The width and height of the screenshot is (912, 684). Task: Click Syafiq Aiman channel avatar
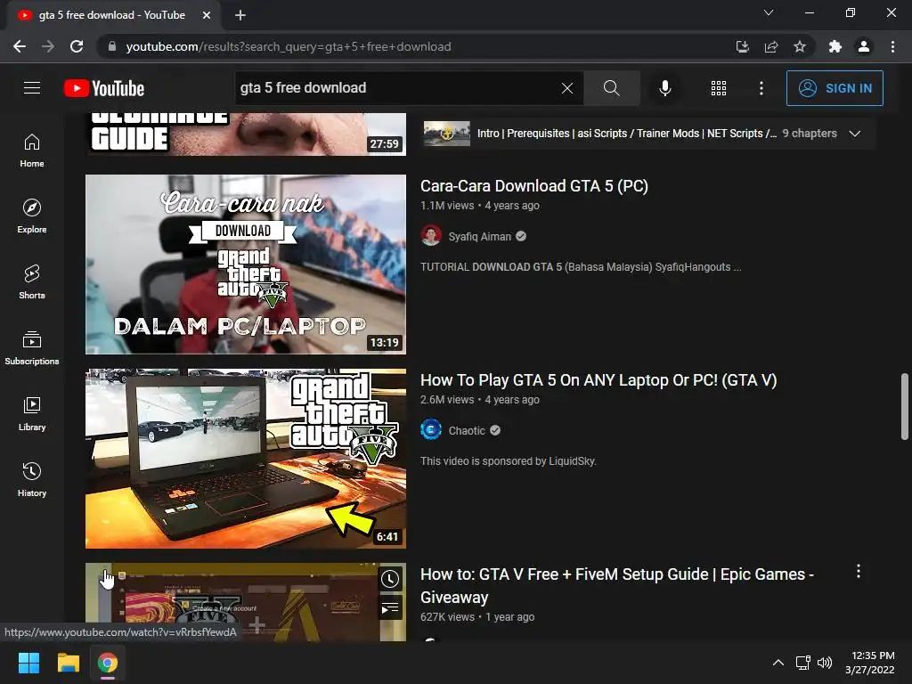pyautogui.click(x=431, y=235)
